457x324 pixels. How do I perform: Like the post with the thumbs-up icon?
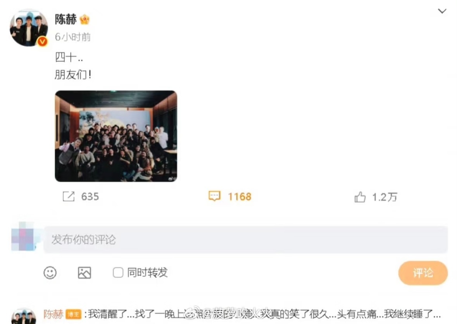(360, 197)
